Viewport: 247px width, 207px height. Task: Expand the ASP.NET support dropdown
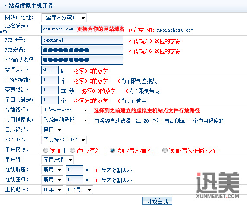pos(64,140)
